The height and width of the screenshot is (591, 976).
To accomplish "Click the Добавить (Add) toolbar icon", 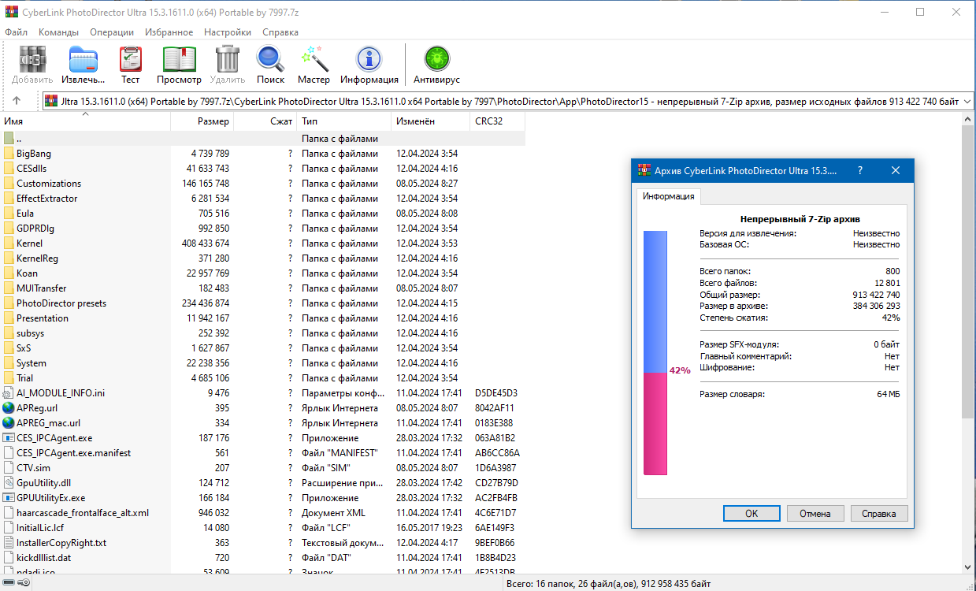I will (32, 59).
